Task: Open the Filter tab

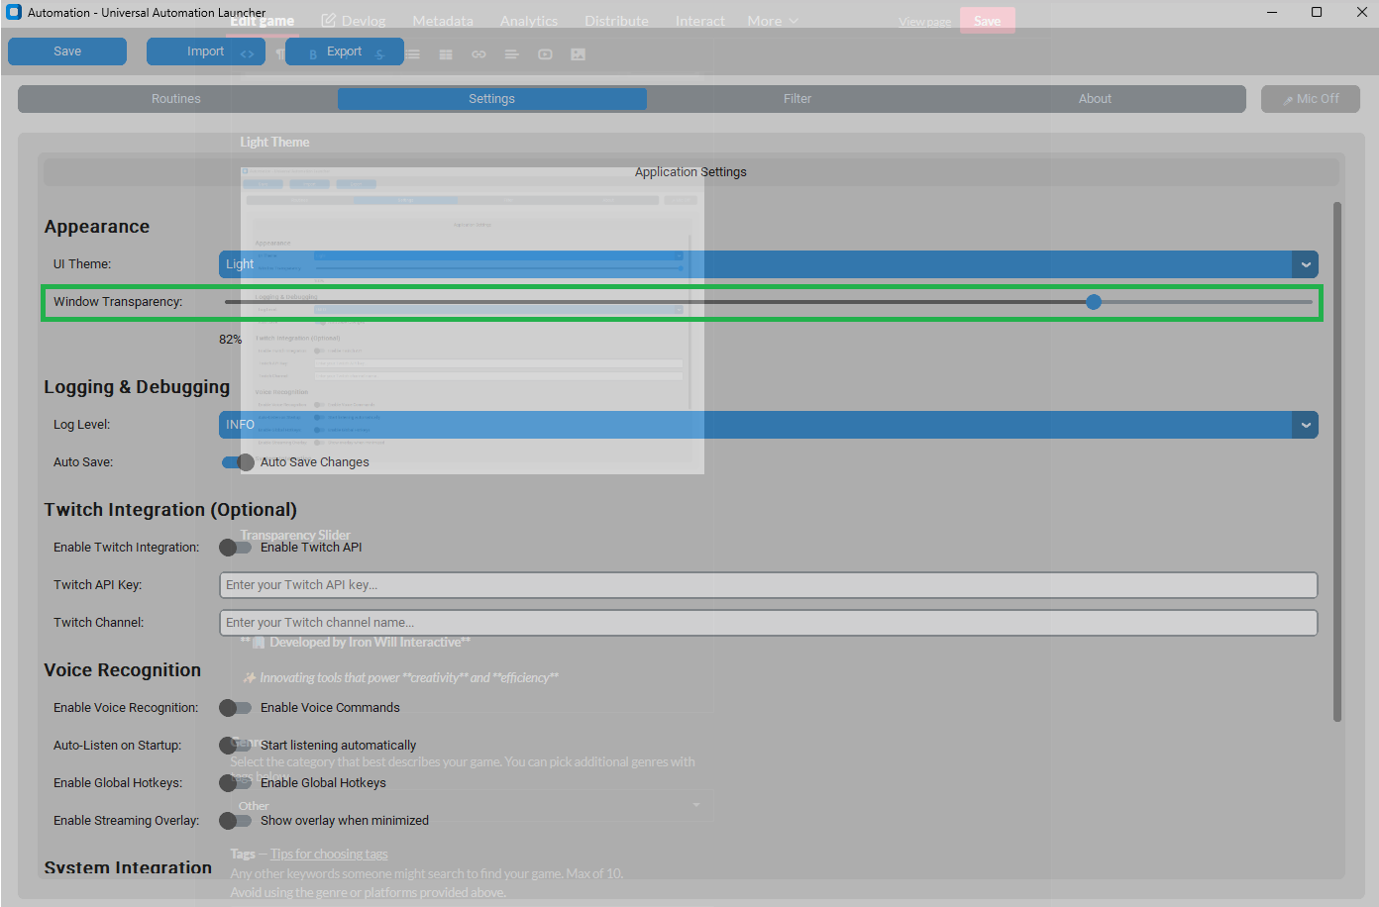Action: [x=797, y=99]
